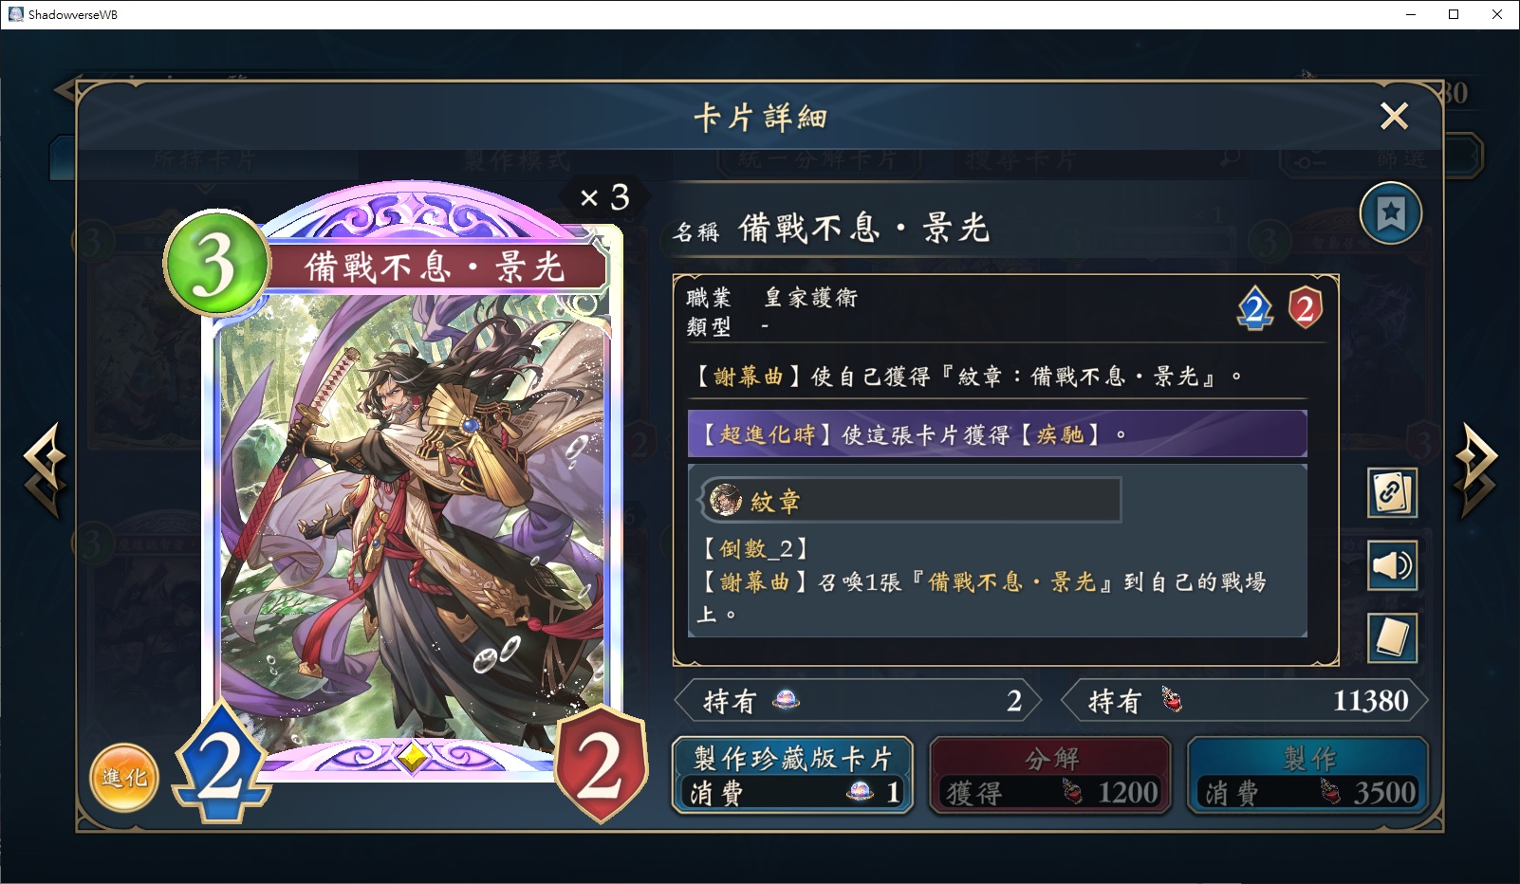Toggle the orange 進化 evolve button

[124, 777]
